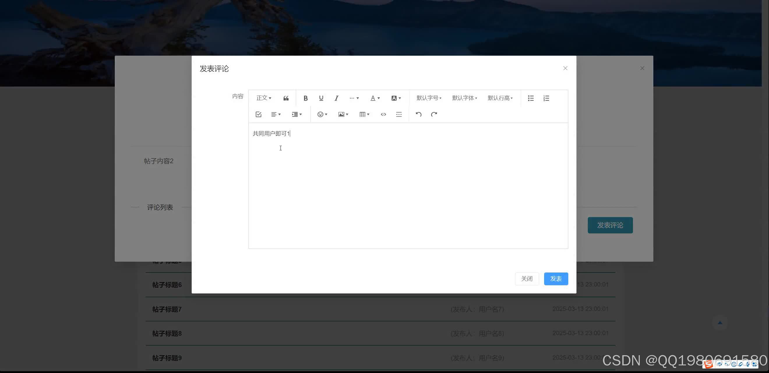
Task: Insert a horizontal divider line
Action: pyautogui.click(x=399, y=114)
